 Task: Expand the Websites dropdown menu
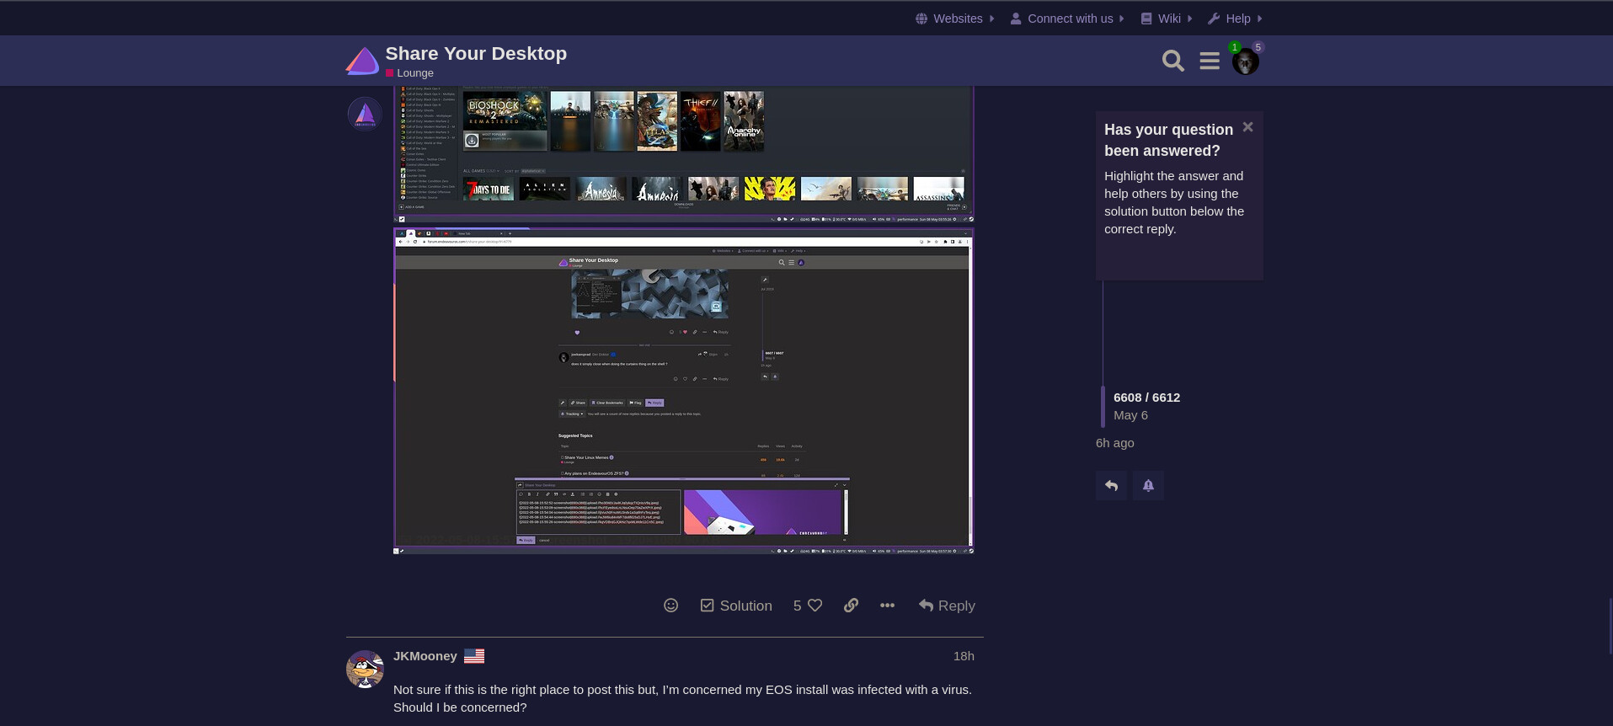pyautogui.click(x=955, y=19)
